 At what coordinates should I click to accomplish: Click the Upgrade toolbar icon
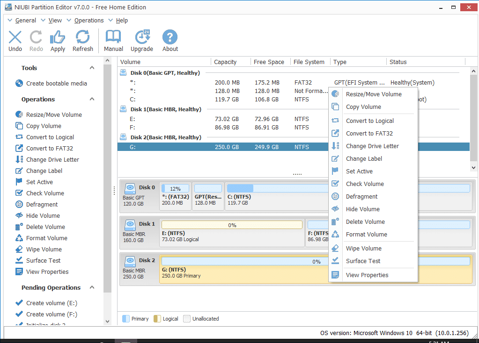142,37
